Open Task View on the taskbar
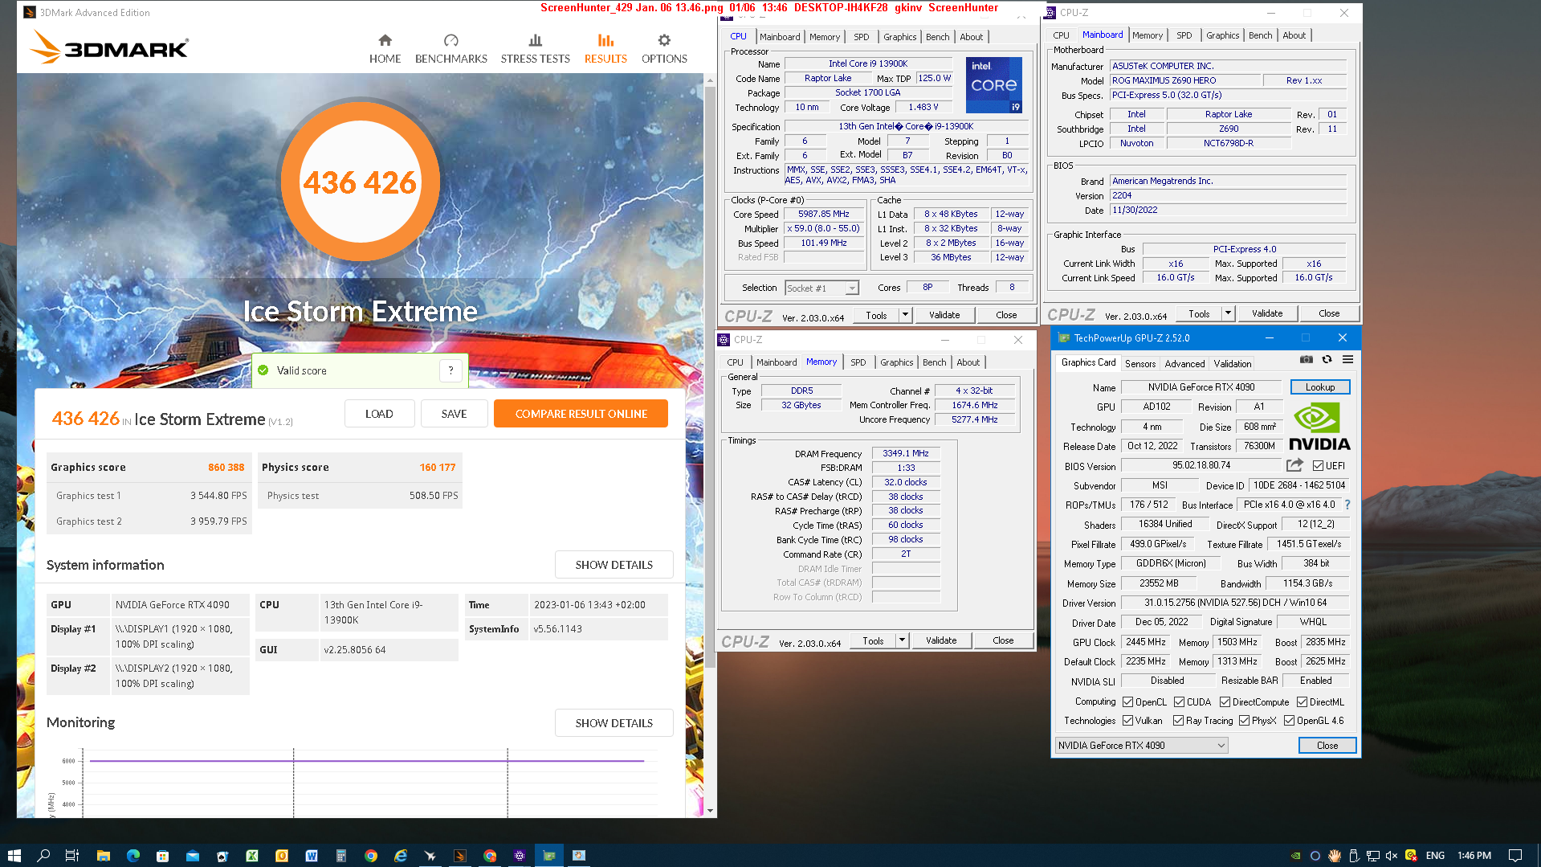This screenshot has height=867, width=1541. (72, 856)
